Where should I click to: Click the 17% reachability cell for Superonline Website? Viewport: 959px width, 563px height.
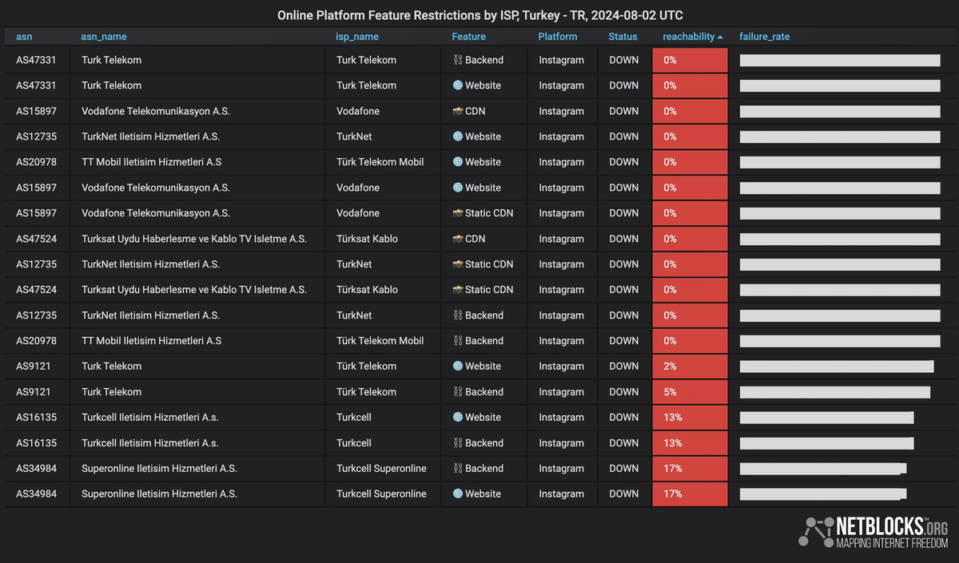[690, 494]
